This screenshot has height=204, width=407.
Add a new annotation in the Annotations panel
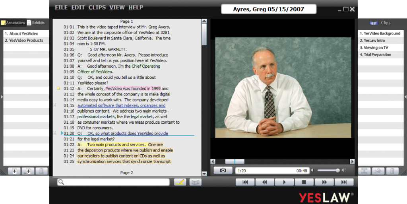[x=15, y=171]
